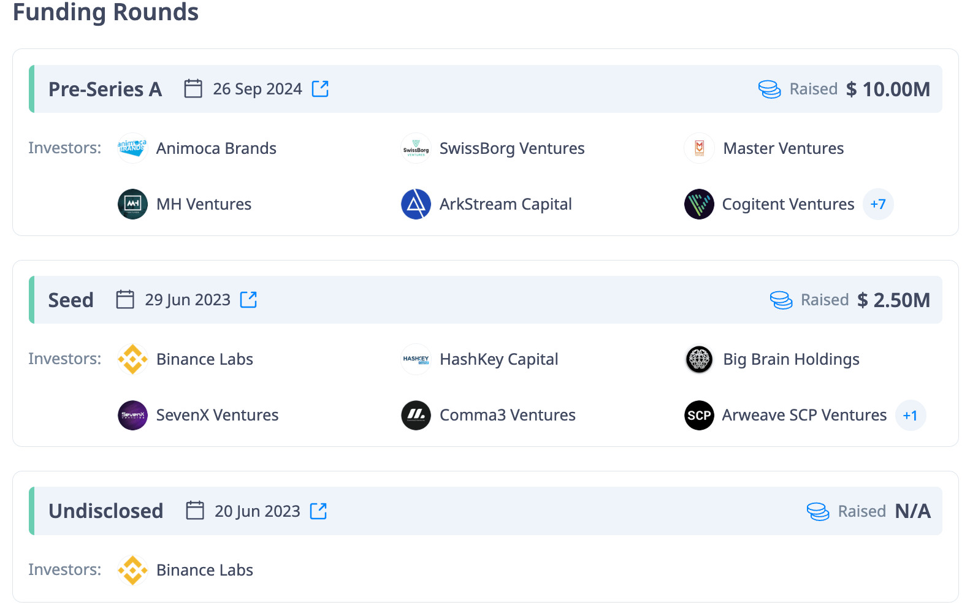Open the Cogitent Ventures investor link
This screenshot has height=613, width=970.
click(x=788, y=204)
